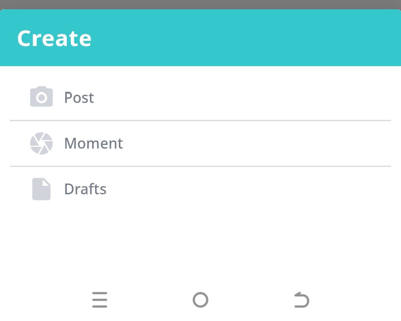Screen dimensions: 401x321
Task: Tap navigation bar gap between Recents and Home
Action: click(150, 300)
